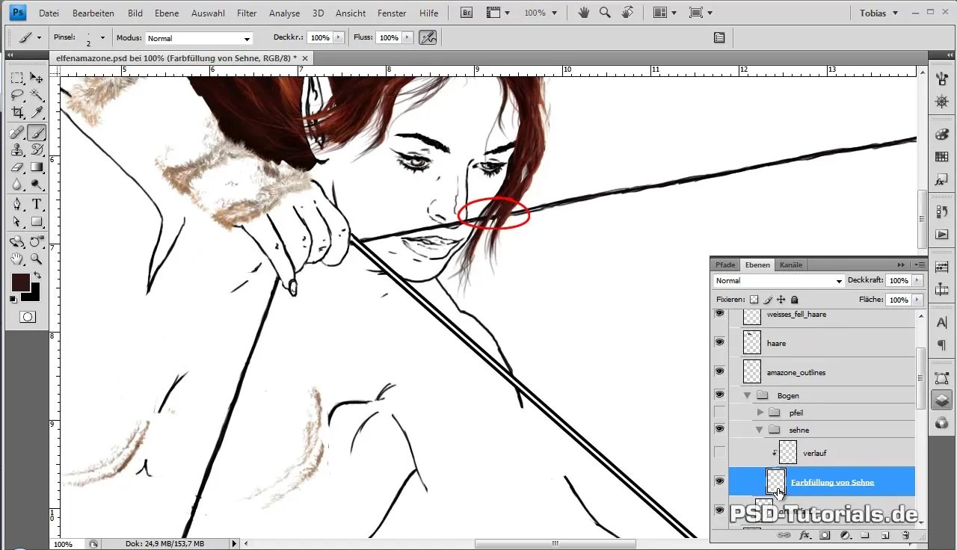Open the Fluss slider arrow
The height and width of the screenshot is (550, 957).
[407, 37]
